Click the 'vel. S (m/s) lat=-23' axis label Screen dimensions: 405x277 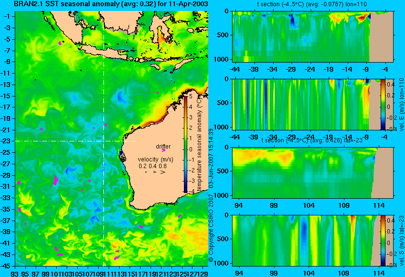click(401, 241)
